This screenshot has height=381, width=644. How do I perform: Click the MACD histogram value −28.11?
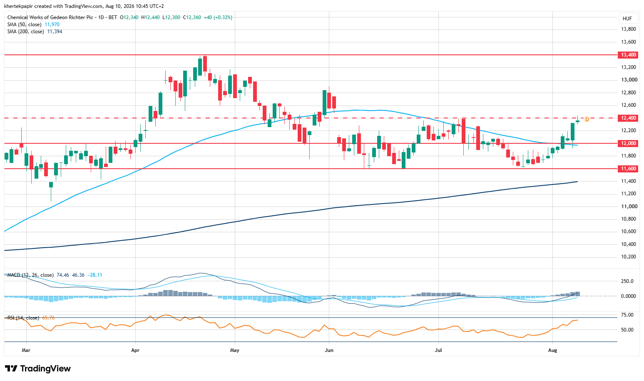click(x=95, y=275)
